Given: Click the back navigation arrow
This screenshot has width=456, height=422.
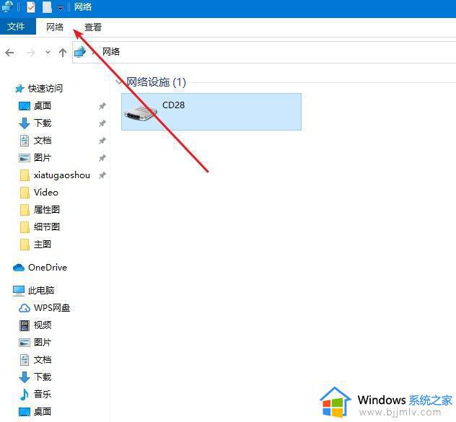Looking at the screenshot, I should click(9, 53).
